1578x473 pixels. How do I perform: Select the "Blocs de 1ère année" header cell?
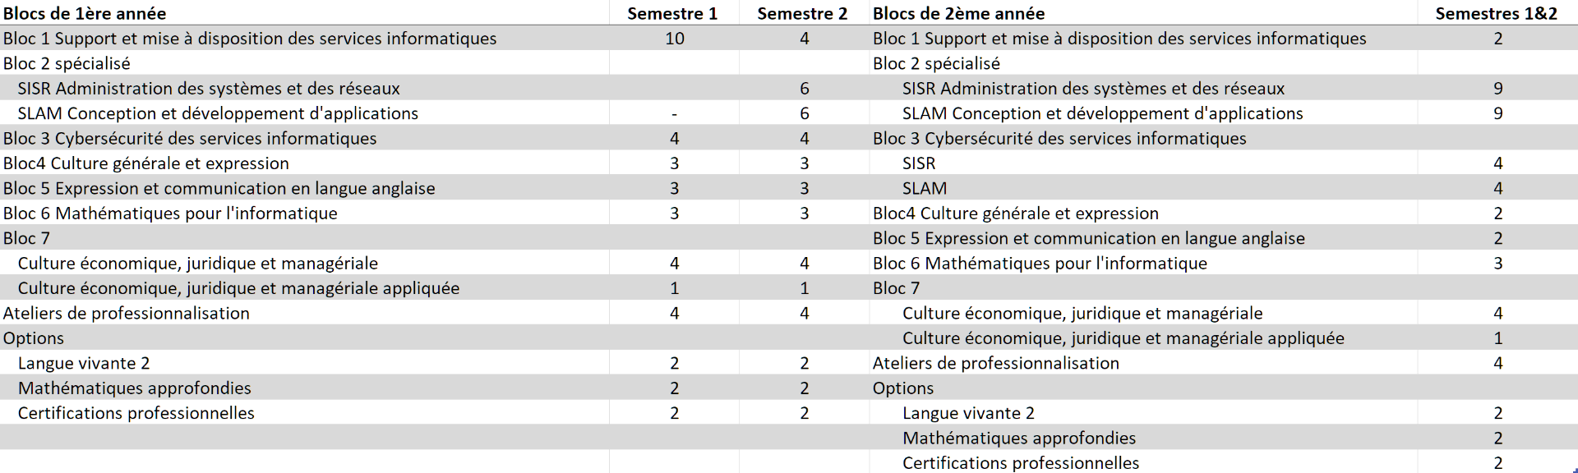[x=85, y=13]
